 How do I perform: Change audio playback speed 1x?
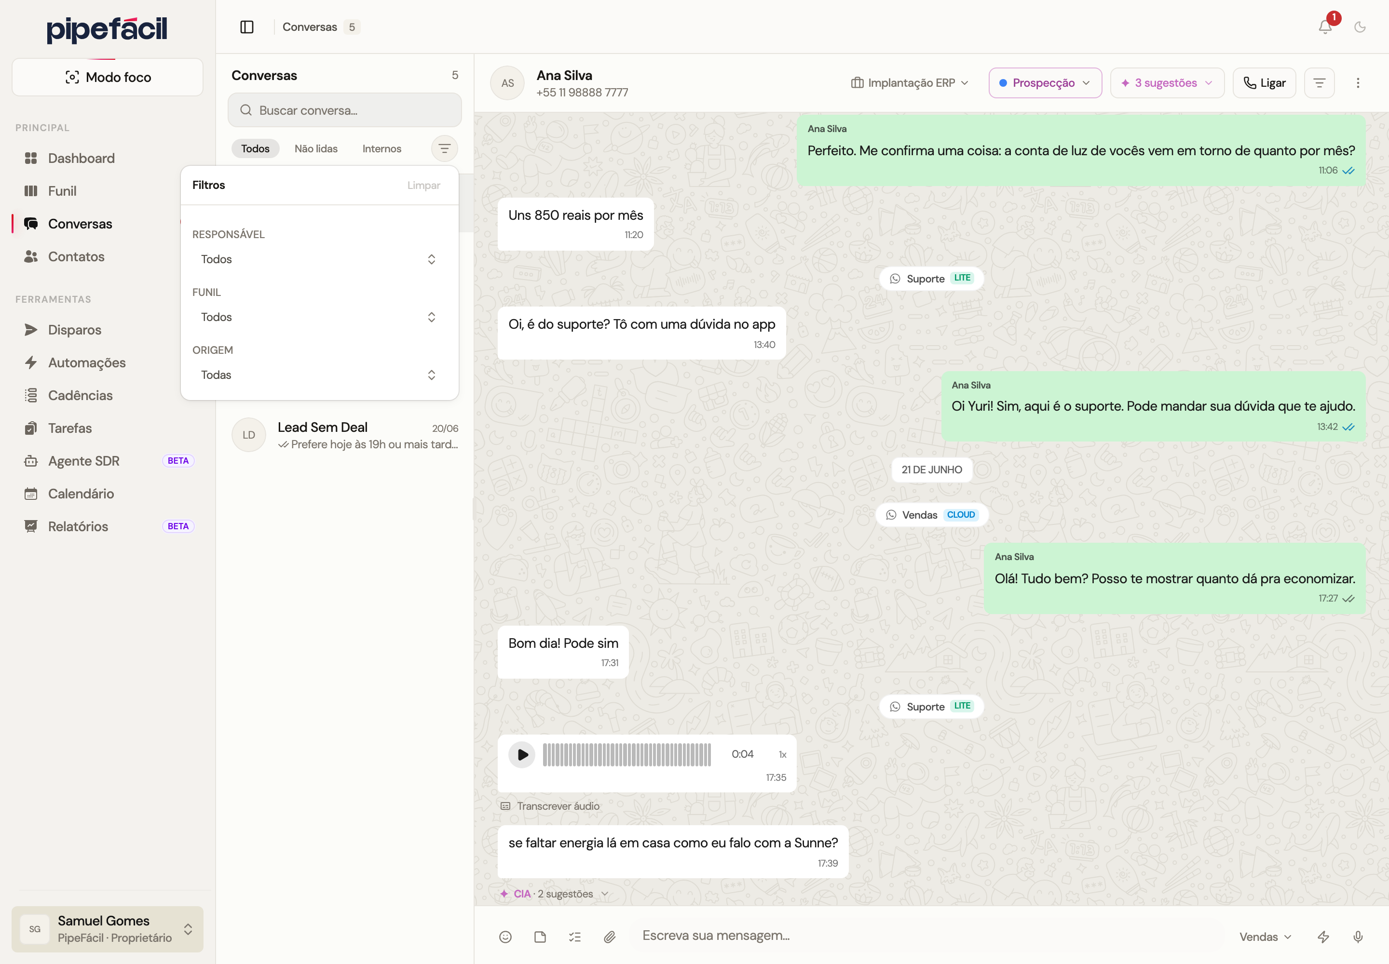point(782,754)
